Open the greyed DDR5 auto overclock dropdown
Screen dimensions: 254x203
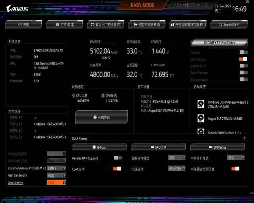point(56,154)
